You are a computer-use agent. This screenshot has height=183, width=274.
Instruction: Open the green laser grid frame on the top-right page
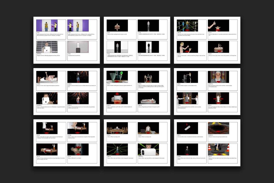coord(190,25)
